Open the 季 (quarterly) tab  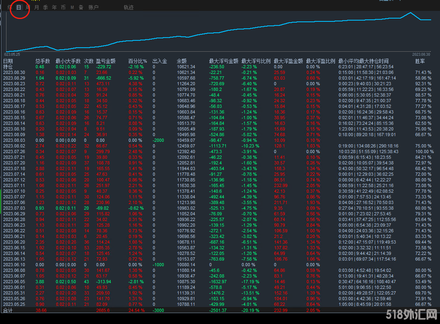tap(45, 7)
